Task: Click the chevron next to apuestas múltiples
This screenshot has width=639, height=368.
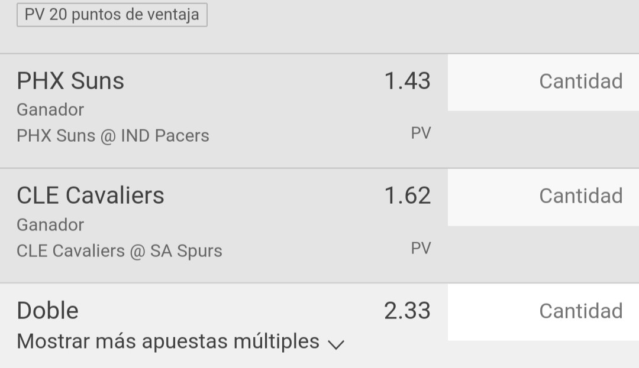Action: tap(336, 345)
